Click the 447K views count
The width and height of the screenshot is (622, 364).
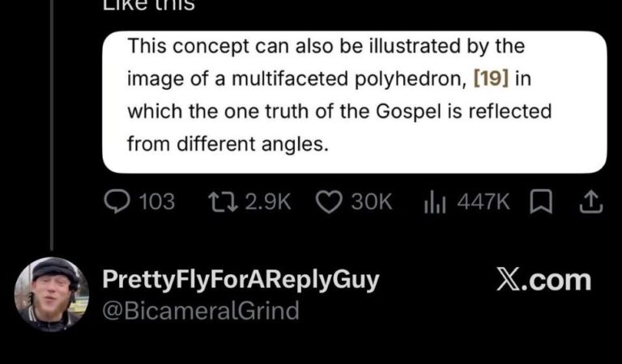tap(484, 201)
